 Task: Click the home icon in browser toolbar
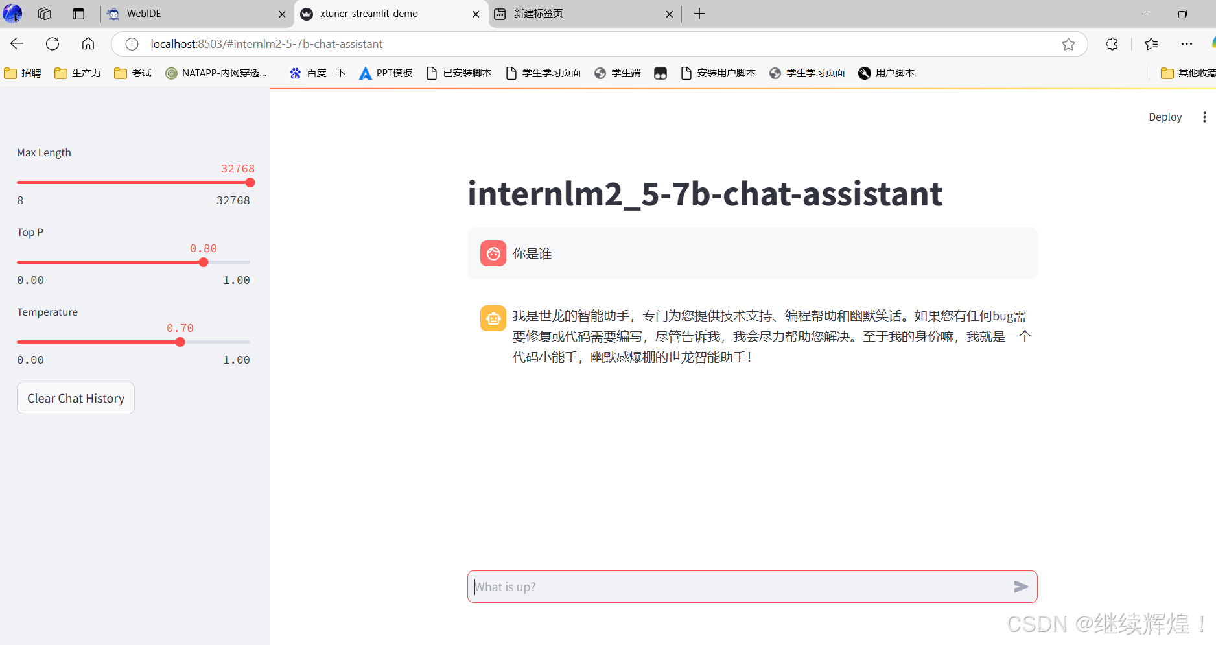pyautogui.click(x=88, y=43)
